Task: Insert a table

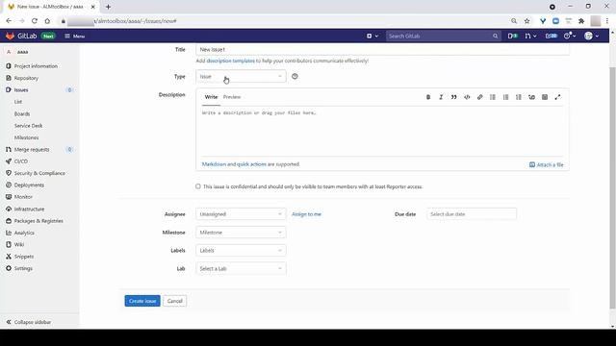Action: click(545, 97)
